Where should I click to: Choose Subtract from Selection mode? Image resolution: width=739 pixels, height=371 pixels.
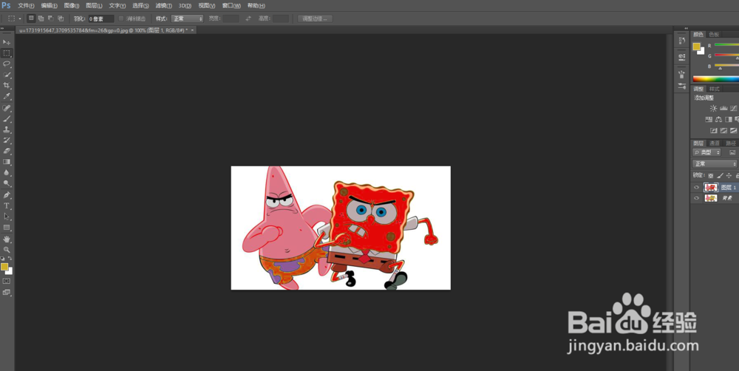click(51, 18)
